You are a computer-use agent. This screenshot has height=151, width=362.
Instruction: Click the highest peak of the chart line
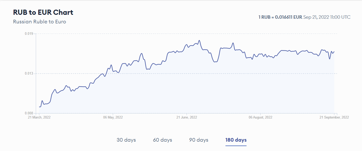pyautogui.click(x=199, y=41)
